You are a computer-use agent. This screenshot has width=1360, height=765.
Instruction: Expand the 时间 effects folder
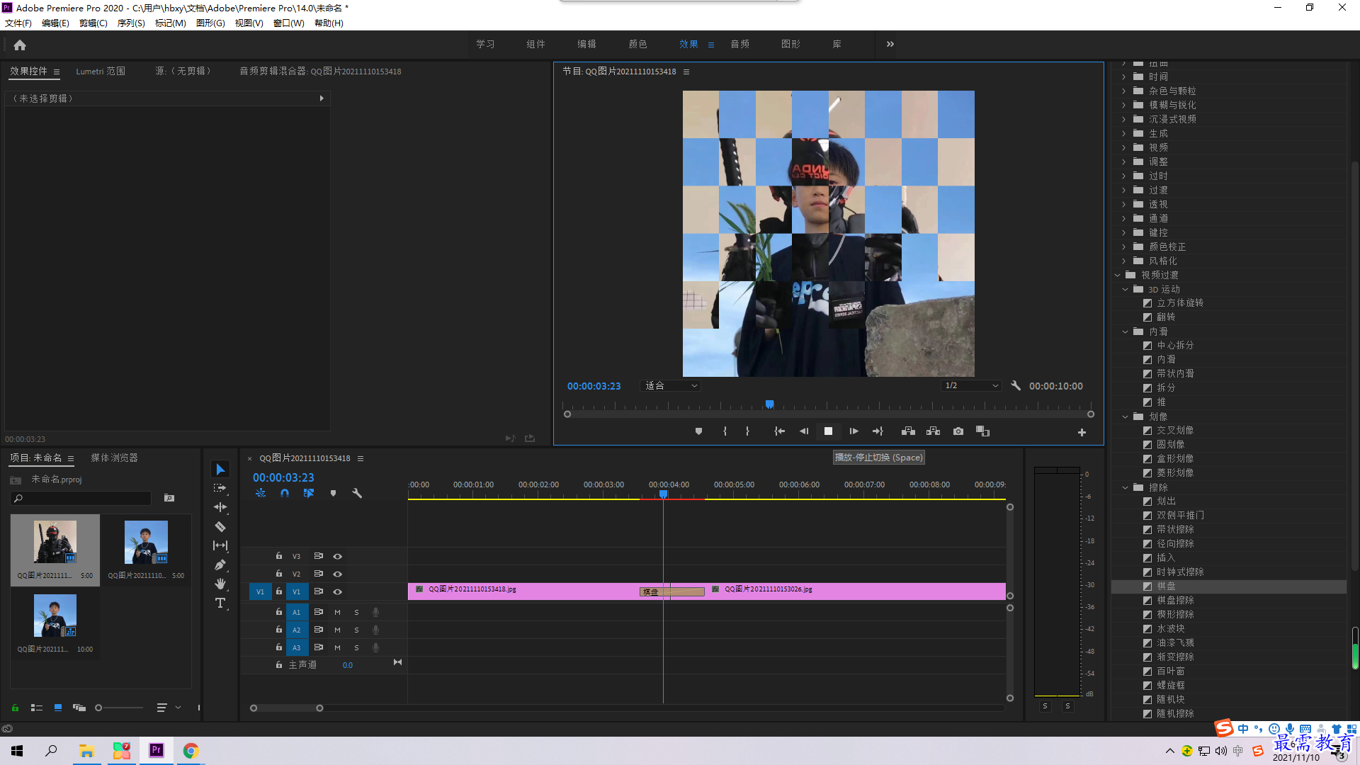pyautogui.click(x=1123, y=76)
